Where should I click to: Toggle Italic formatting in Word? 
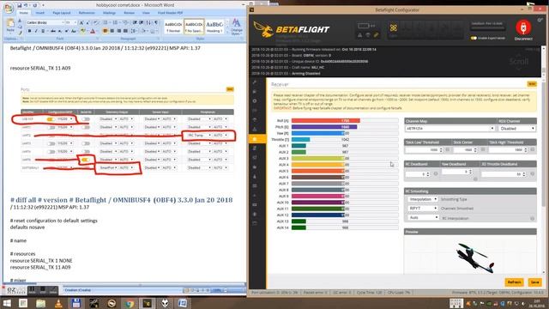point(36,31)
